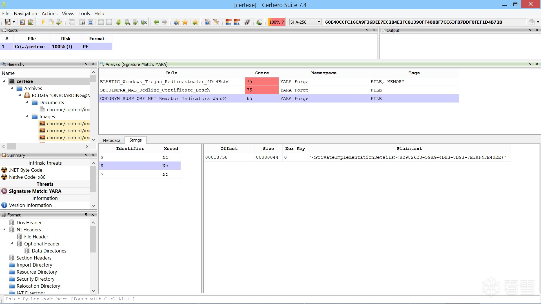
Task: Click the save project floppy icon
Action: coord(8,22)
